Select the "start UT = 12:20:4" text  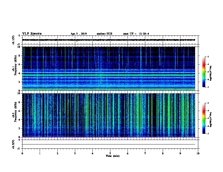click(x=136, y=34)
